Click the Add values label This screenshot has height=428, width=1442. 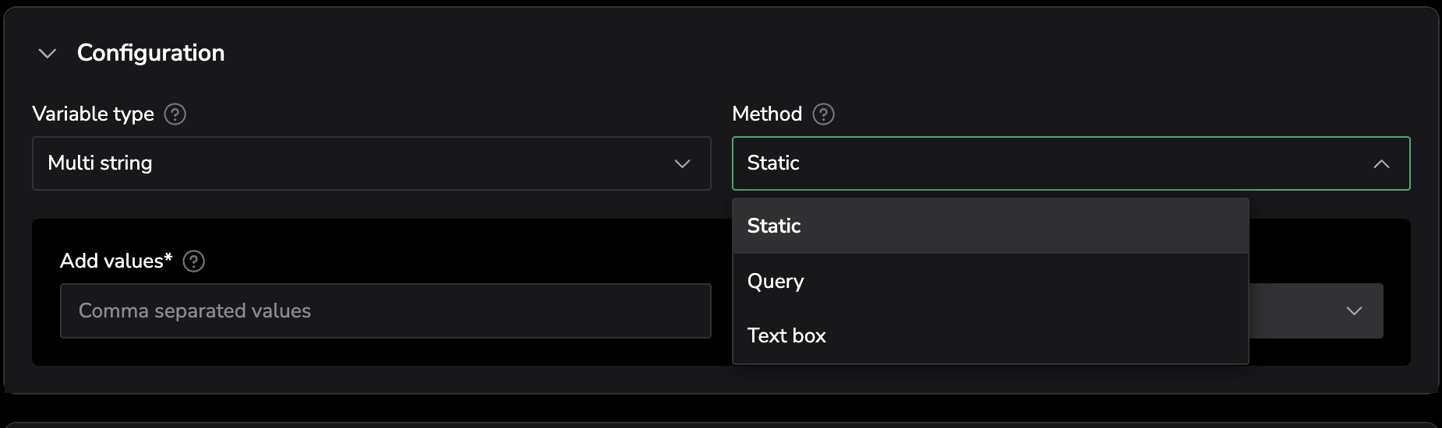point(115,261)
